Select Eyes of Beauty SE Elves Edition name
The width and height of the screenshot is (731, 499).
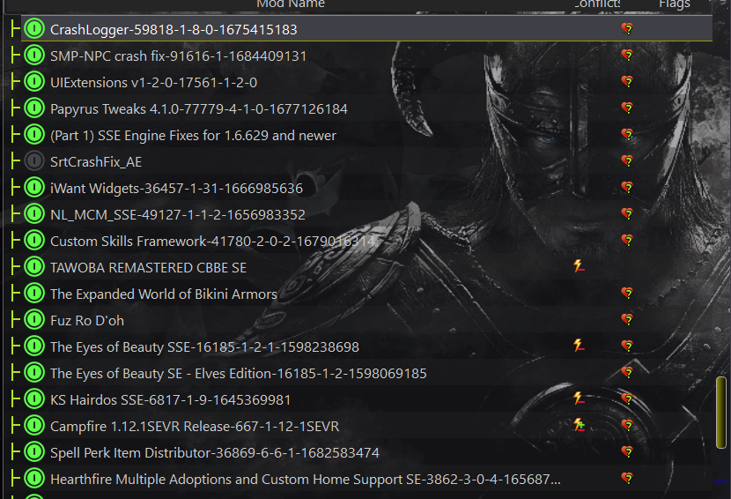[238, 374]
